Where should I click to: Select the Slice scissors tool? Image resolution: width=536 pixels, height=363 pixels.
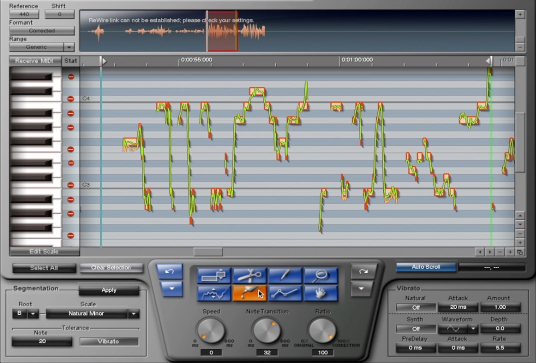[249, 275]
